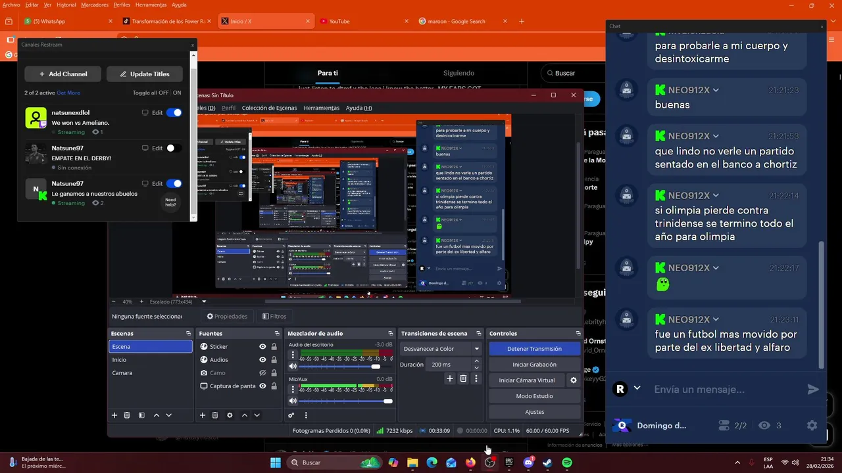Delete scene transition with trash icon
This screenshot has width=842, height=473.
(x=463, y=378)
